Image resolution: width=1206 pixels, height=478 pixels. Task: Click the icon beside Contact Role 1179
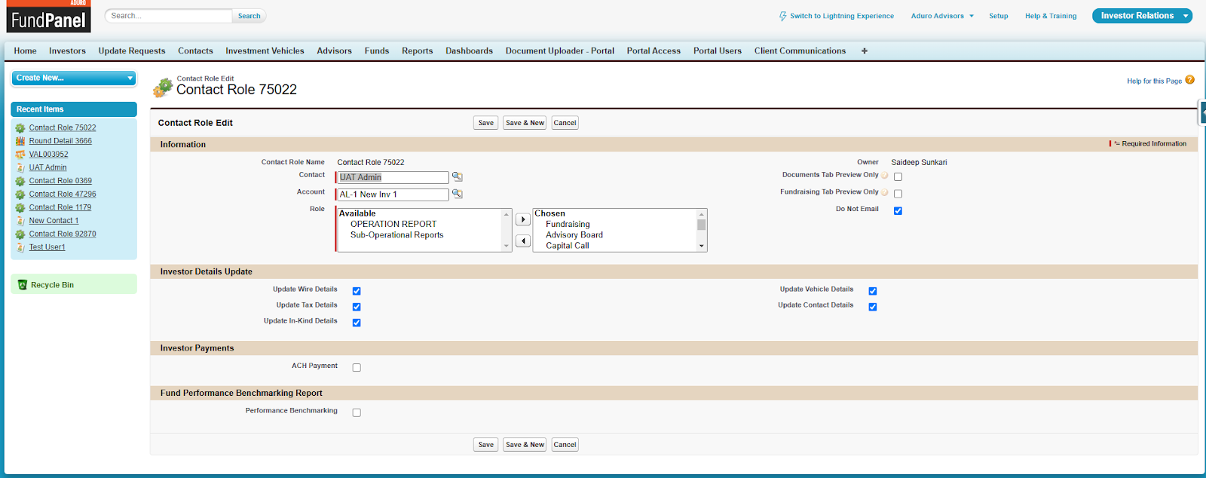(20, 207)
